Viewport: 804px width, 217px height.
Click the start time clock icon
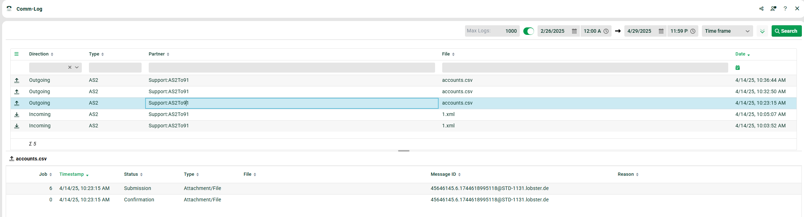[606, 31]
